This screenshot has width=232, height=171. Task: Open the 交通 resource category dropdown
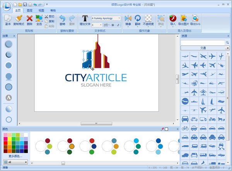click(228, 48)
